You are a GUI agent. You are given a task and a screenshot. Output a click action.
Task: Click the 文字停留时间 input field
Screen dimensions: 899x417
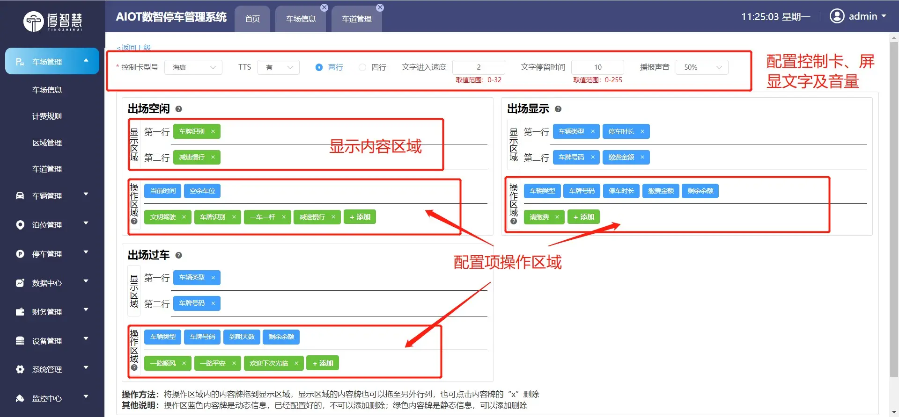[x=597, y=67]
